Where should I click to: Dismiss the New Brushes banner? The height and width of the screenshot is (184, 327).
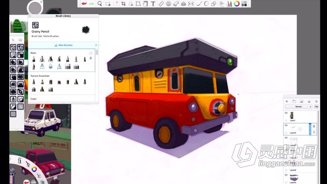(96, 45)
